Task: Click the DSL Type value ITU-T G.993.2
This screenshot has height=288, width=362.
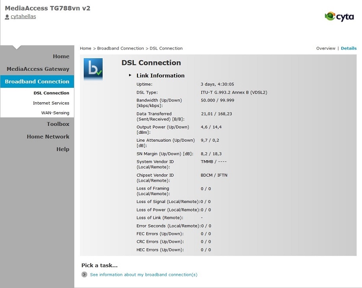Action: [234, 92]
